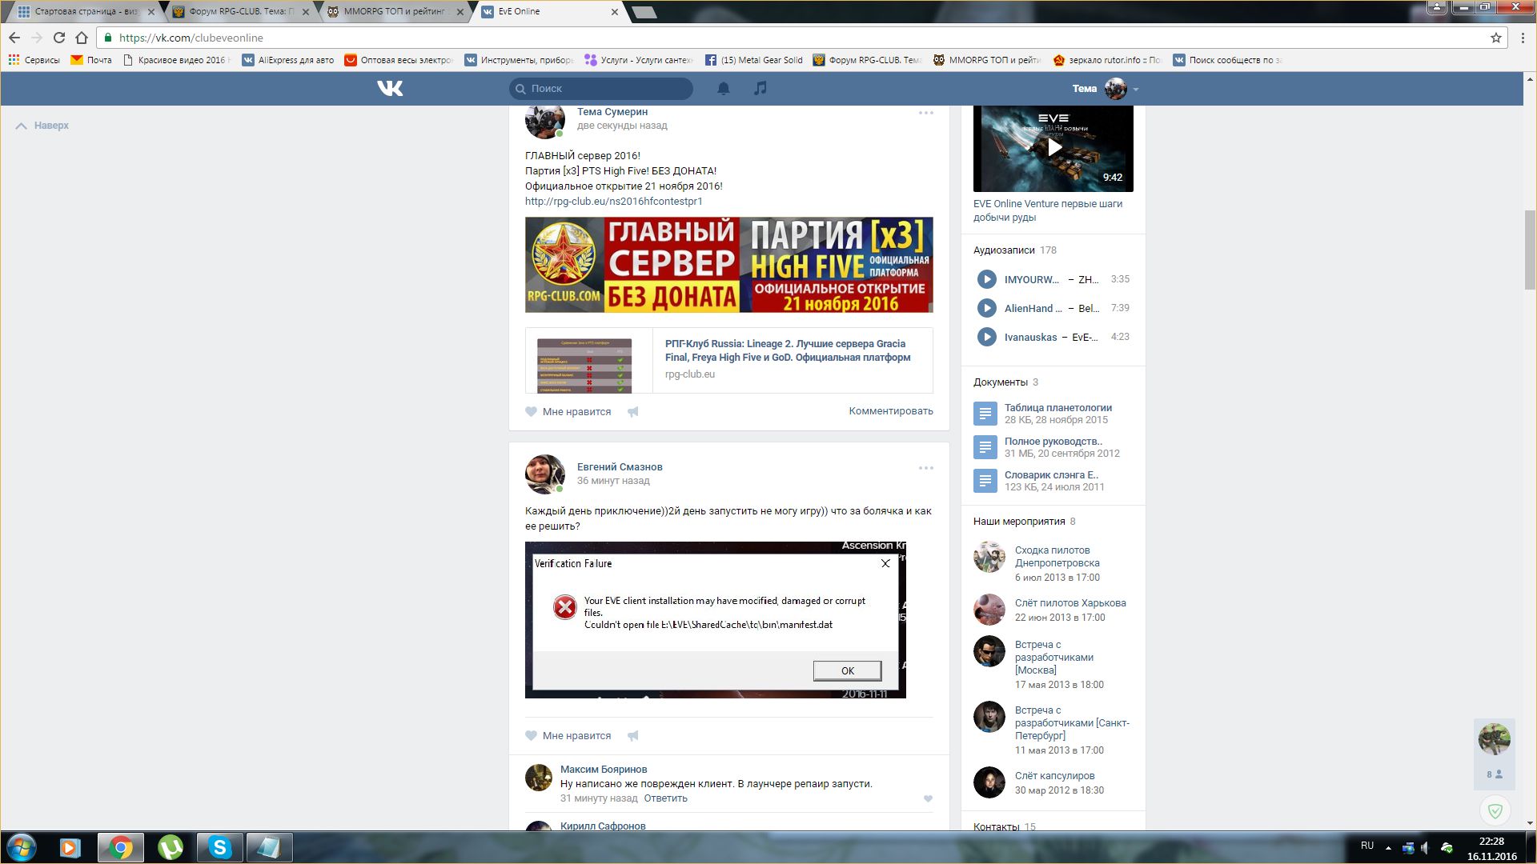Screen dimensions: 1537x864
Task: Open РПГ-Клуб Russia Lineage 2 link card
Action: [728, 360]
